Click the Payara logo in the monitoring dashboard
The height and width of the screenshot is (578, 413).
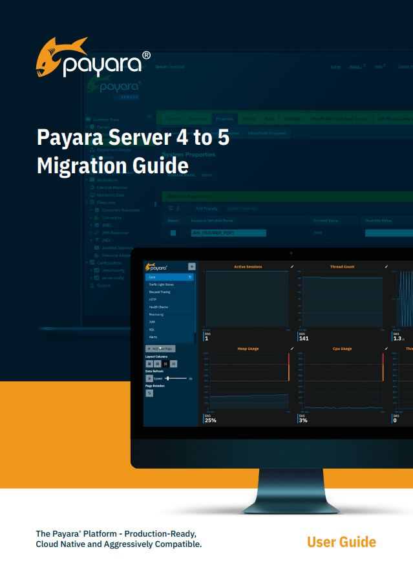pyautogui.click(x=156, y=267)
